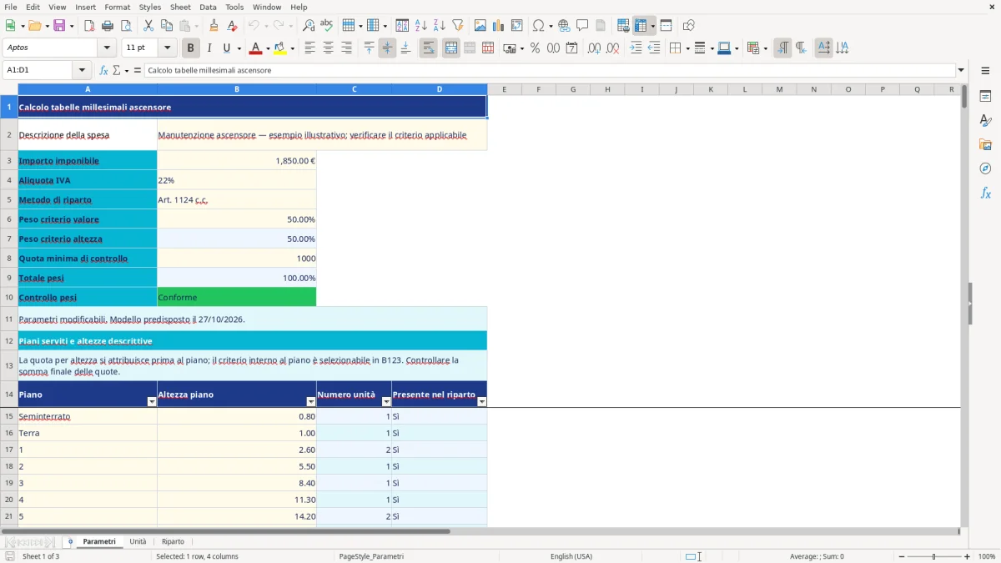The image size is (1001, 563).
Task: Open font color dropdown arrow
Action: click(268, 48)
